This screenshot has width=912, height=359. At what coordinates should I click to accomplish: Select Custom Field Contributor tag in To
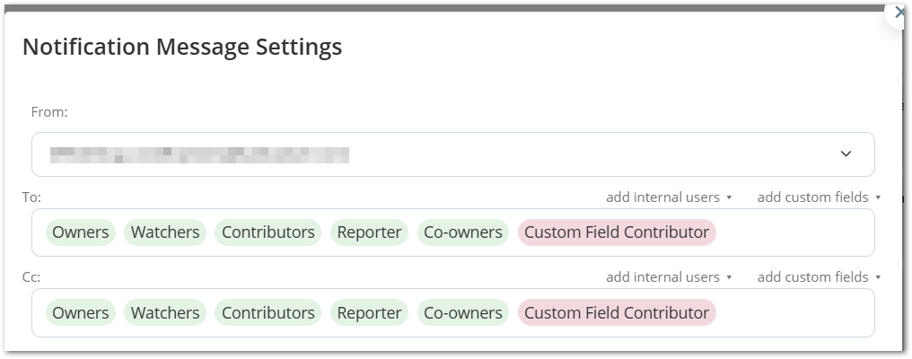point(617,232)
